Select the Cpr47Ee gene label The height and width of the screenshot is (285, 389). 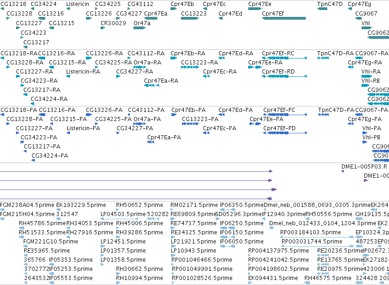pyautogui.click(x=260, y=4)
